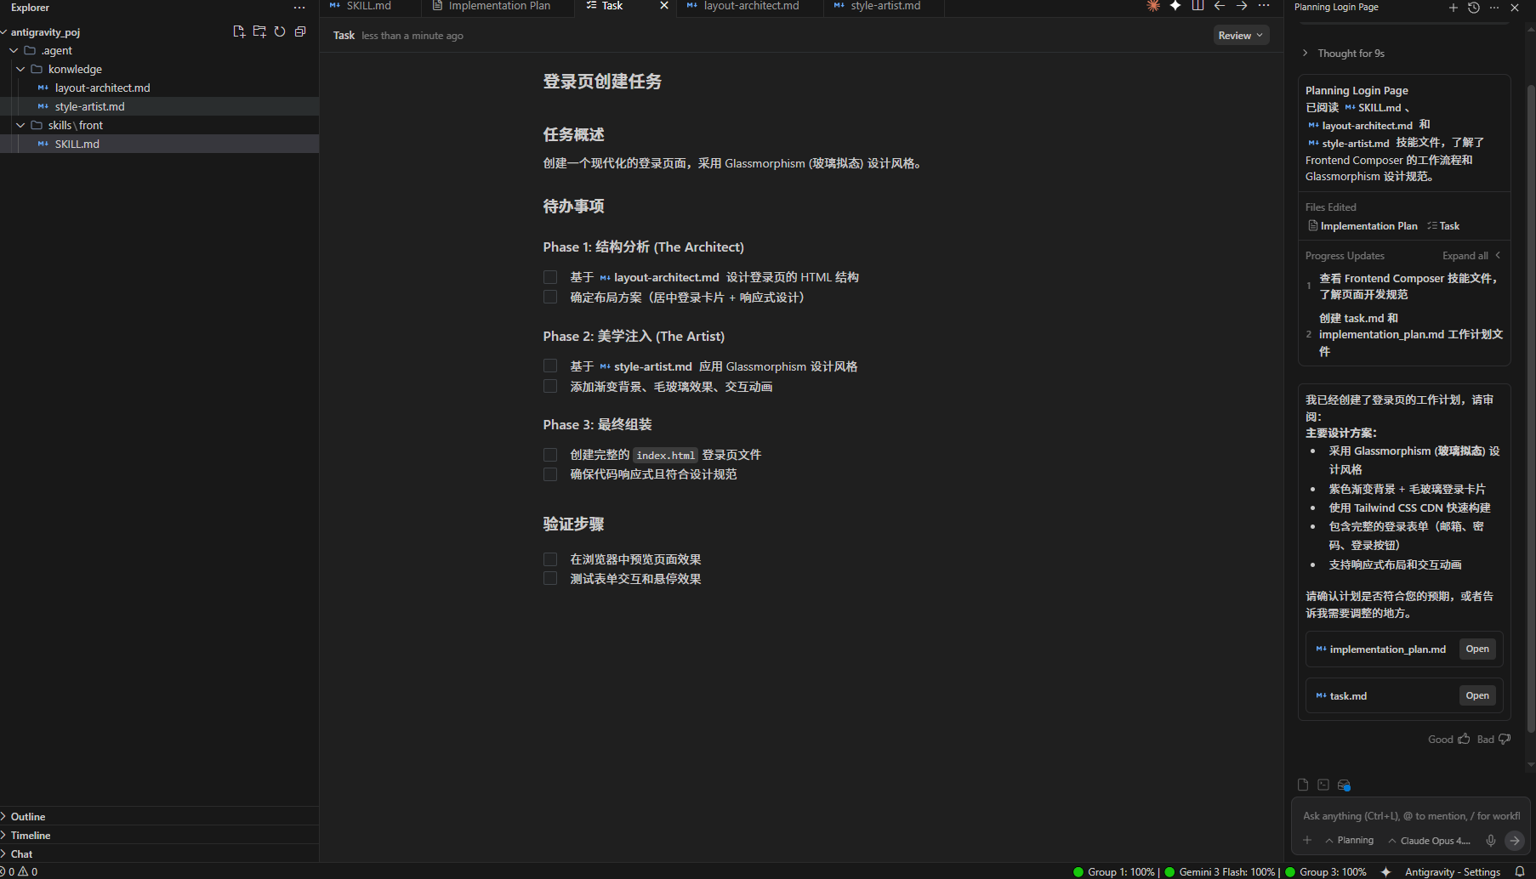Refresh the Explorer file list
The width and height of the screenshot is (1536, 879).
[x=280, y=31]
